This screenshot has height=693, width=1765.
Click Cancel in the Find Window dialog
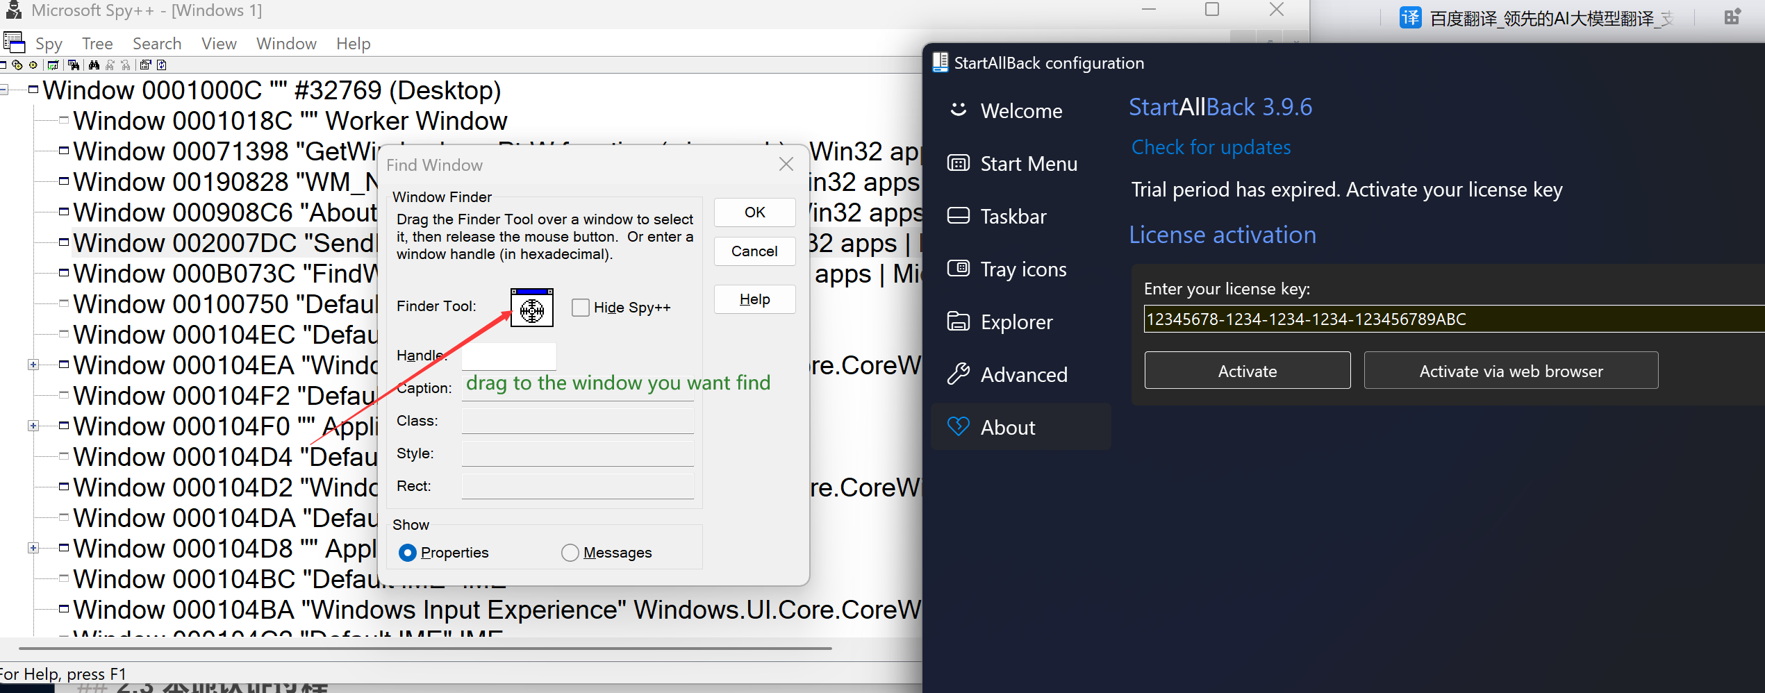click(x=755, y=251)
